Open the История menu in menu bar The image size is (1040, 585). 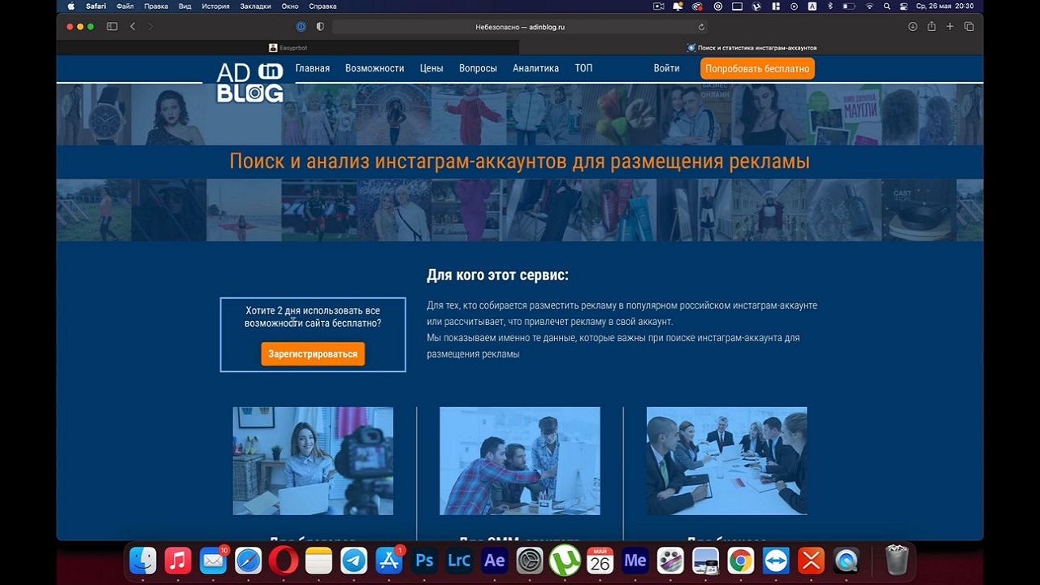coord(215,6)
